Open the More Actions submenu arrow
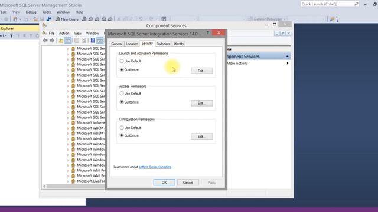Viewport: 378px width, 212px height. (288, 63)
